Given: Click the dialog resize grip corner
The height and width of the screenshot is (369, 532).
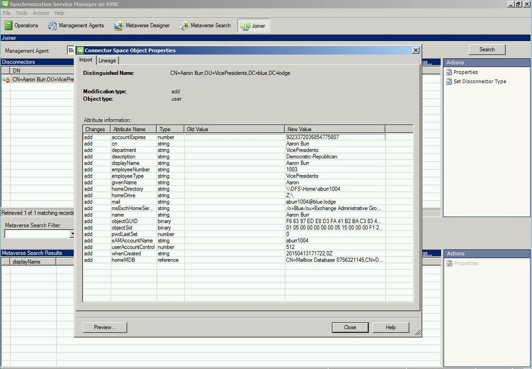Looking at the screenshot, I should [x=418, y=333].
